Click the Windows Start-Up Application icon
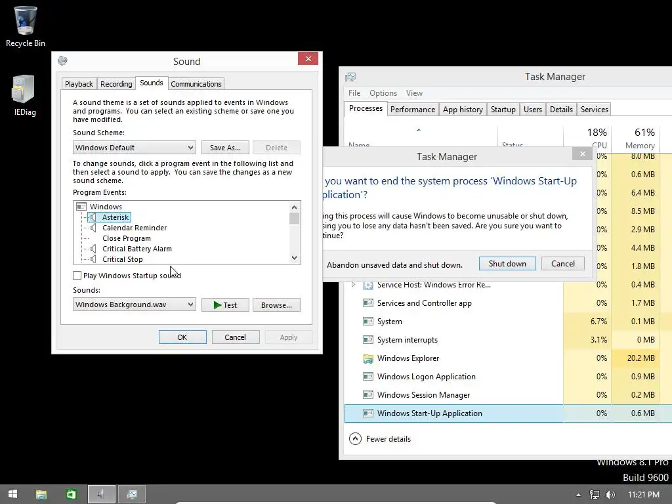 coord(367,413)
